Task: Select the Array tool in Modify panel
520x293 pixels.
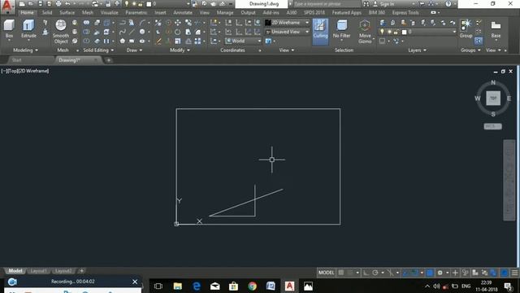Action: pyautogui.click(x=197, y=42)
